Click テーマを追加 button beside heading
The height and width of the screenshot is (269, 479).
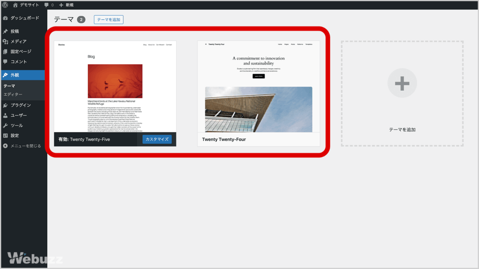tap(109, 20)
